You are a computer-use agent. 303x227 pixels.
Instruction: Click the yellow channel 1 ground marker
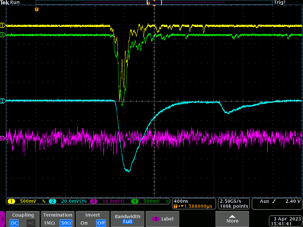click(3, 25)
